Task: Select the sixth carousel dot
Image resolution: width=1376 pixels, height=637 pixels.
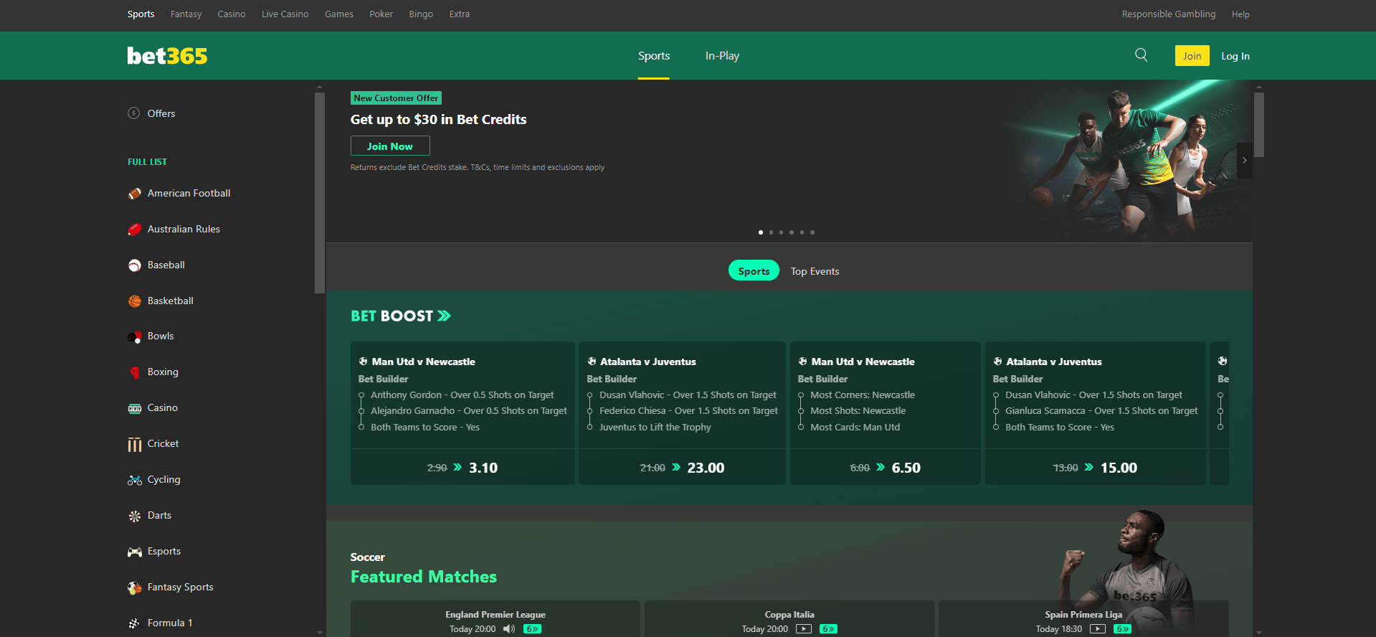Action: click(812, 232)
